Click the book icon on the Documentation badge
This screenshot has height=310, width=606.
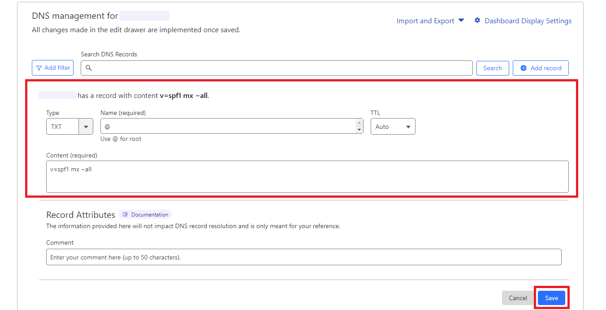[x=126, y=215]
